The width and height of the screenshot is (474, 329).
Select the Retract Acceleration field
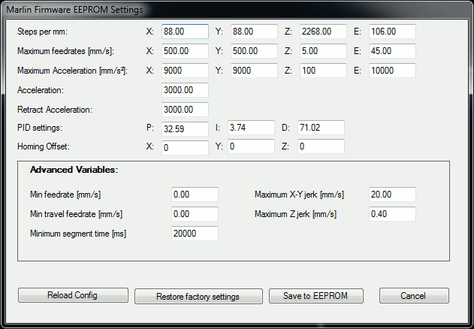tap(185, 110)
